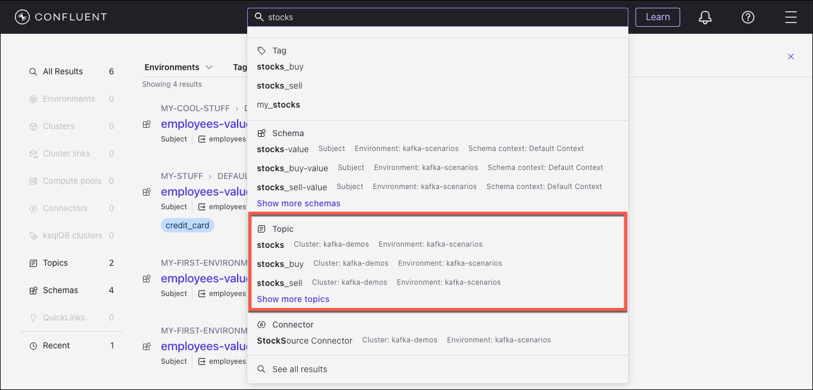Click the ksqlDB clusters icon in the sidebar
The height and width of the screenshot is (390, 813).
(x=33, y=235)
